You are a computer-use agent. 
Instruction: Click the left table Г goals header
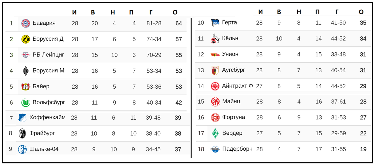[x=151, y=12]
